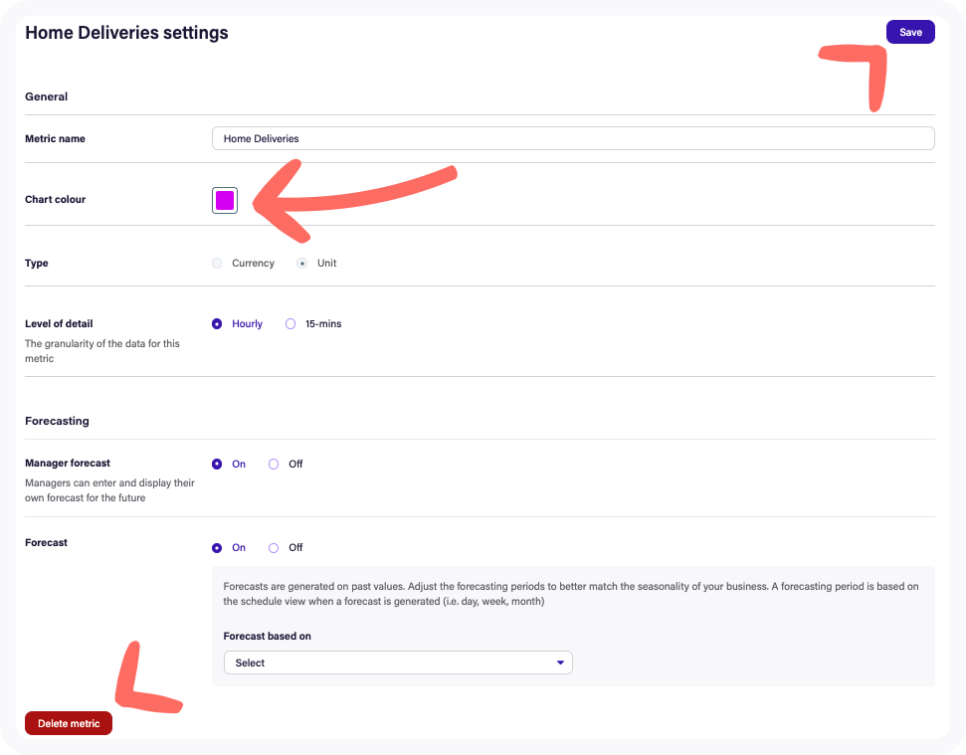Set Forecast option to Off
Screen dimensions: 966x755
pos(274,548)
